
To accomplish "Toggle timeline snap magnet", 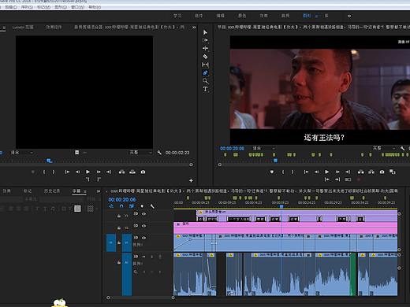I will point(121,206).
